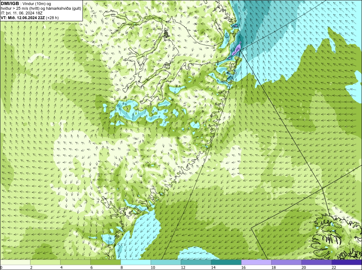
Task: Click the 6–8 m/s olive green legend swatch
Action: [x=105, y=262]
